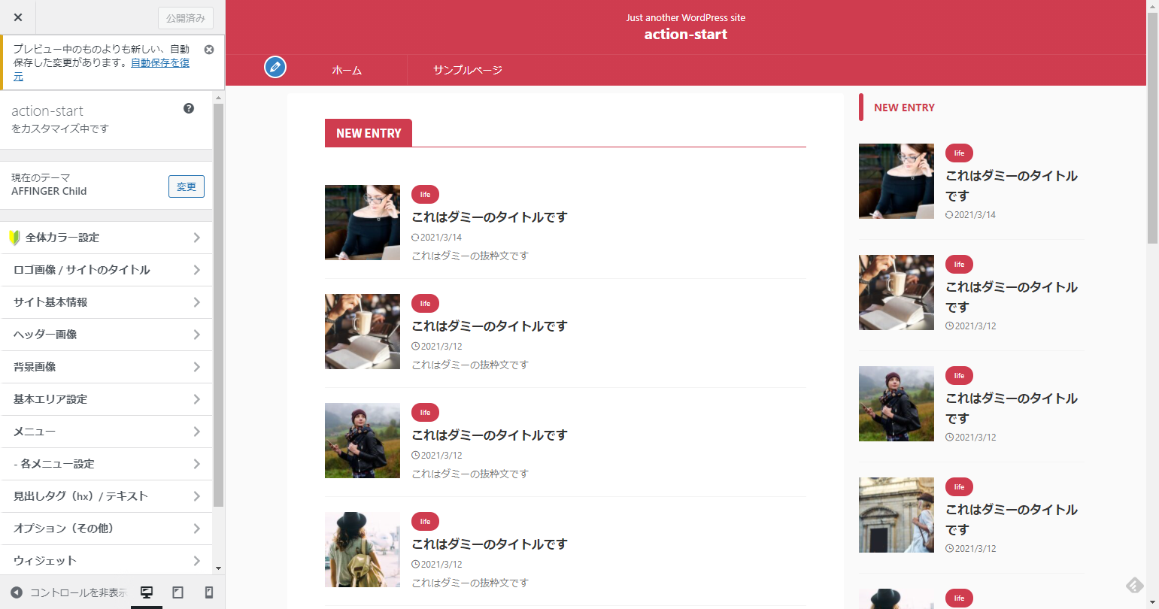Screen dimensions: 1159x609
Task: Click the 変更 theme button
Action: 187,186
